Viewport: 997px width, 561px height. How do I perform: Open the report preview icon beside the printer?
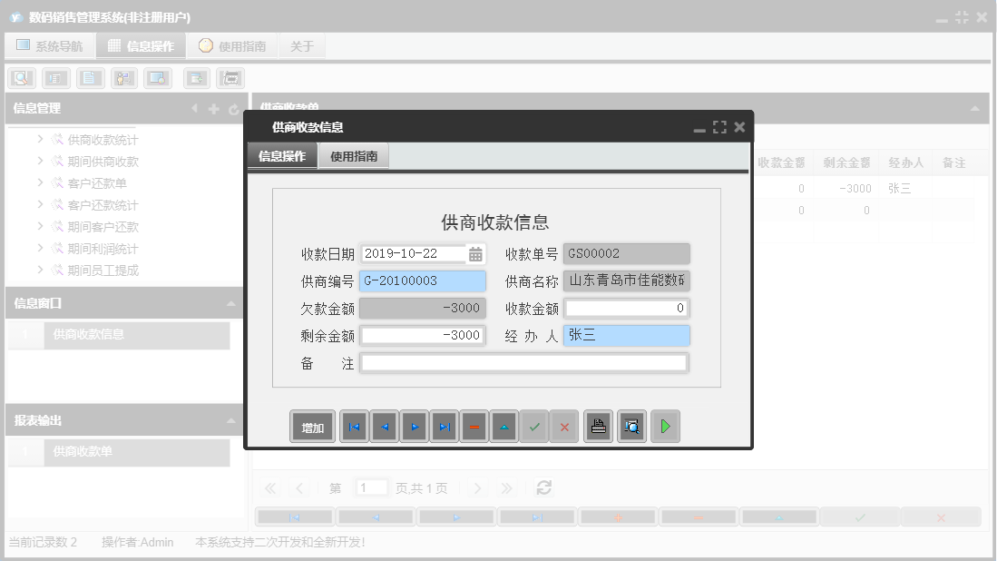pyautogui.click(x=631, y=426)
